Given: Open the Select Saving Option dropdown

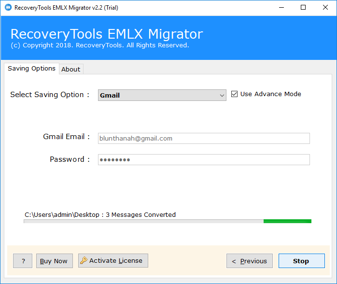Looking at the screenshot, I should tap(162, 95).
